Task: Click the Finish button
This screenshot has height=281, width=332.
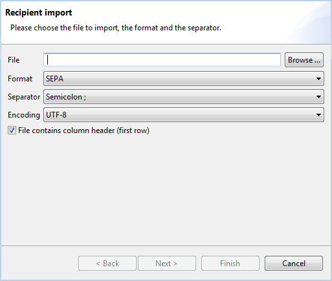Action: [230, 263]
